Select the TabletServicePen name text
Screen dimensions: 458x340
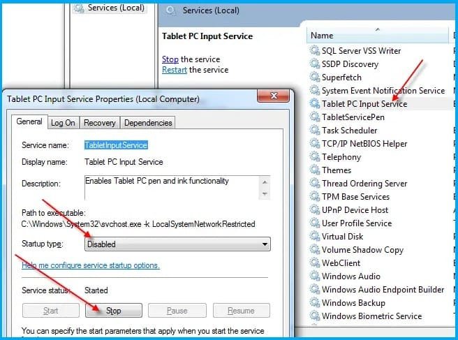[353, 117]
